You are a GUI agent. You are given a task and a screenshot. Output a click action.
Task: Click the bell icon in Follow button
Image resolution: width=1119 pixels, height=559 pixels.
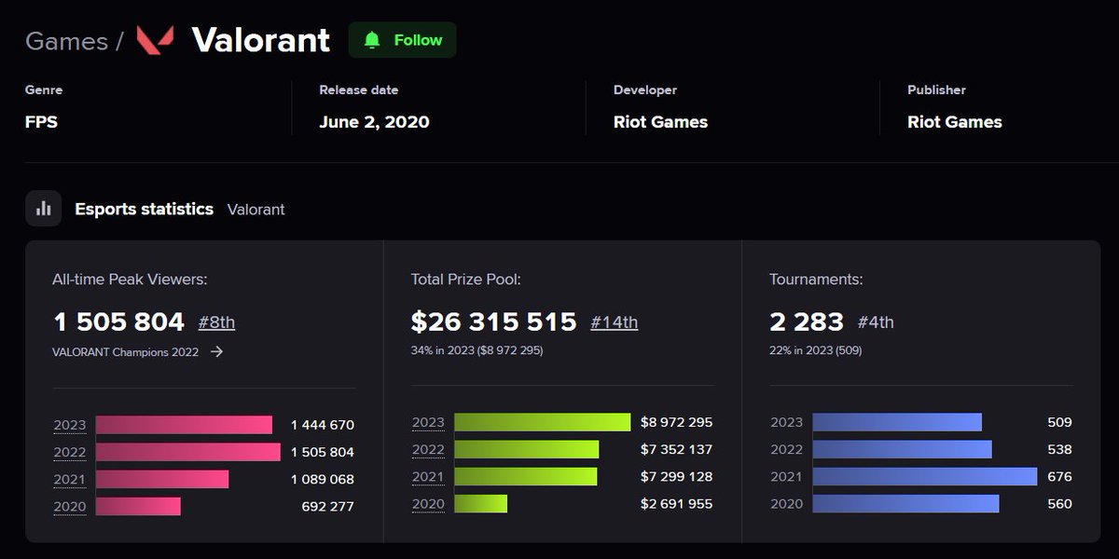pos(372,40)
